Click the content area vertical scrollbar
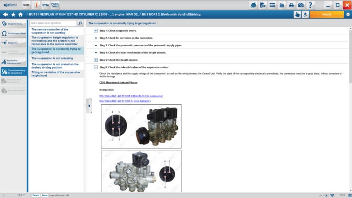 pyautogui.click(x=351, y=56)
